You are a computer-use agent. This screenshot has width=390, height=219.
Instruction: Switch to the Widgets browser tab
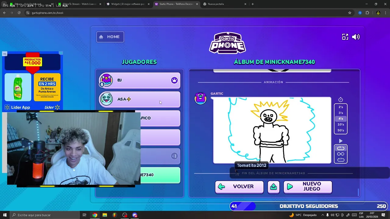(127, 4)
